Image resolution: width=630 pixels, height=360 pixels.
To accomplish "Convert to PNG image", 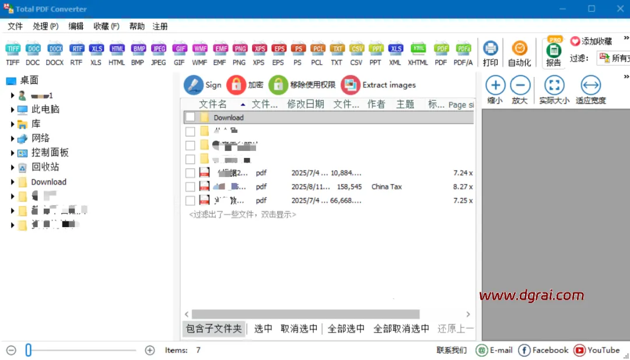I will [x=240, y=54].
